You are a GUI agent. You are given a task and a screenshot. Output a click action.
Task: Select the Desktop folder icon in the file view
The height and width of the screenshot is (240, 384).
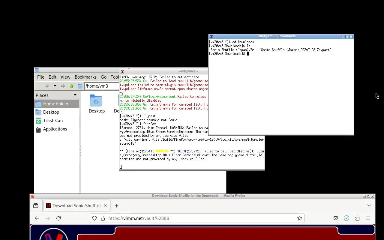pyautogui.click(x=96, y=101)
